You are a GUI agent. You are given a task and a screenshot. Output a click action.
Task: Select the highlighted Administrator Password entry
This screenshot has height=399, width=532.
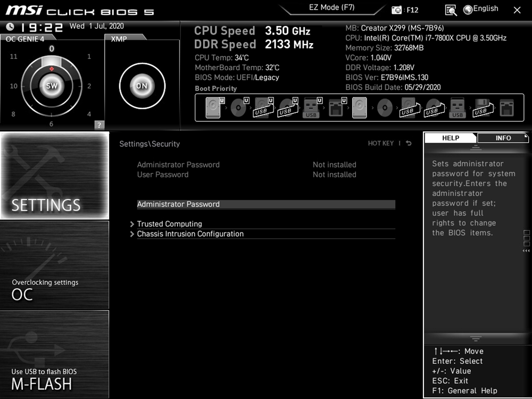[266, 204]
